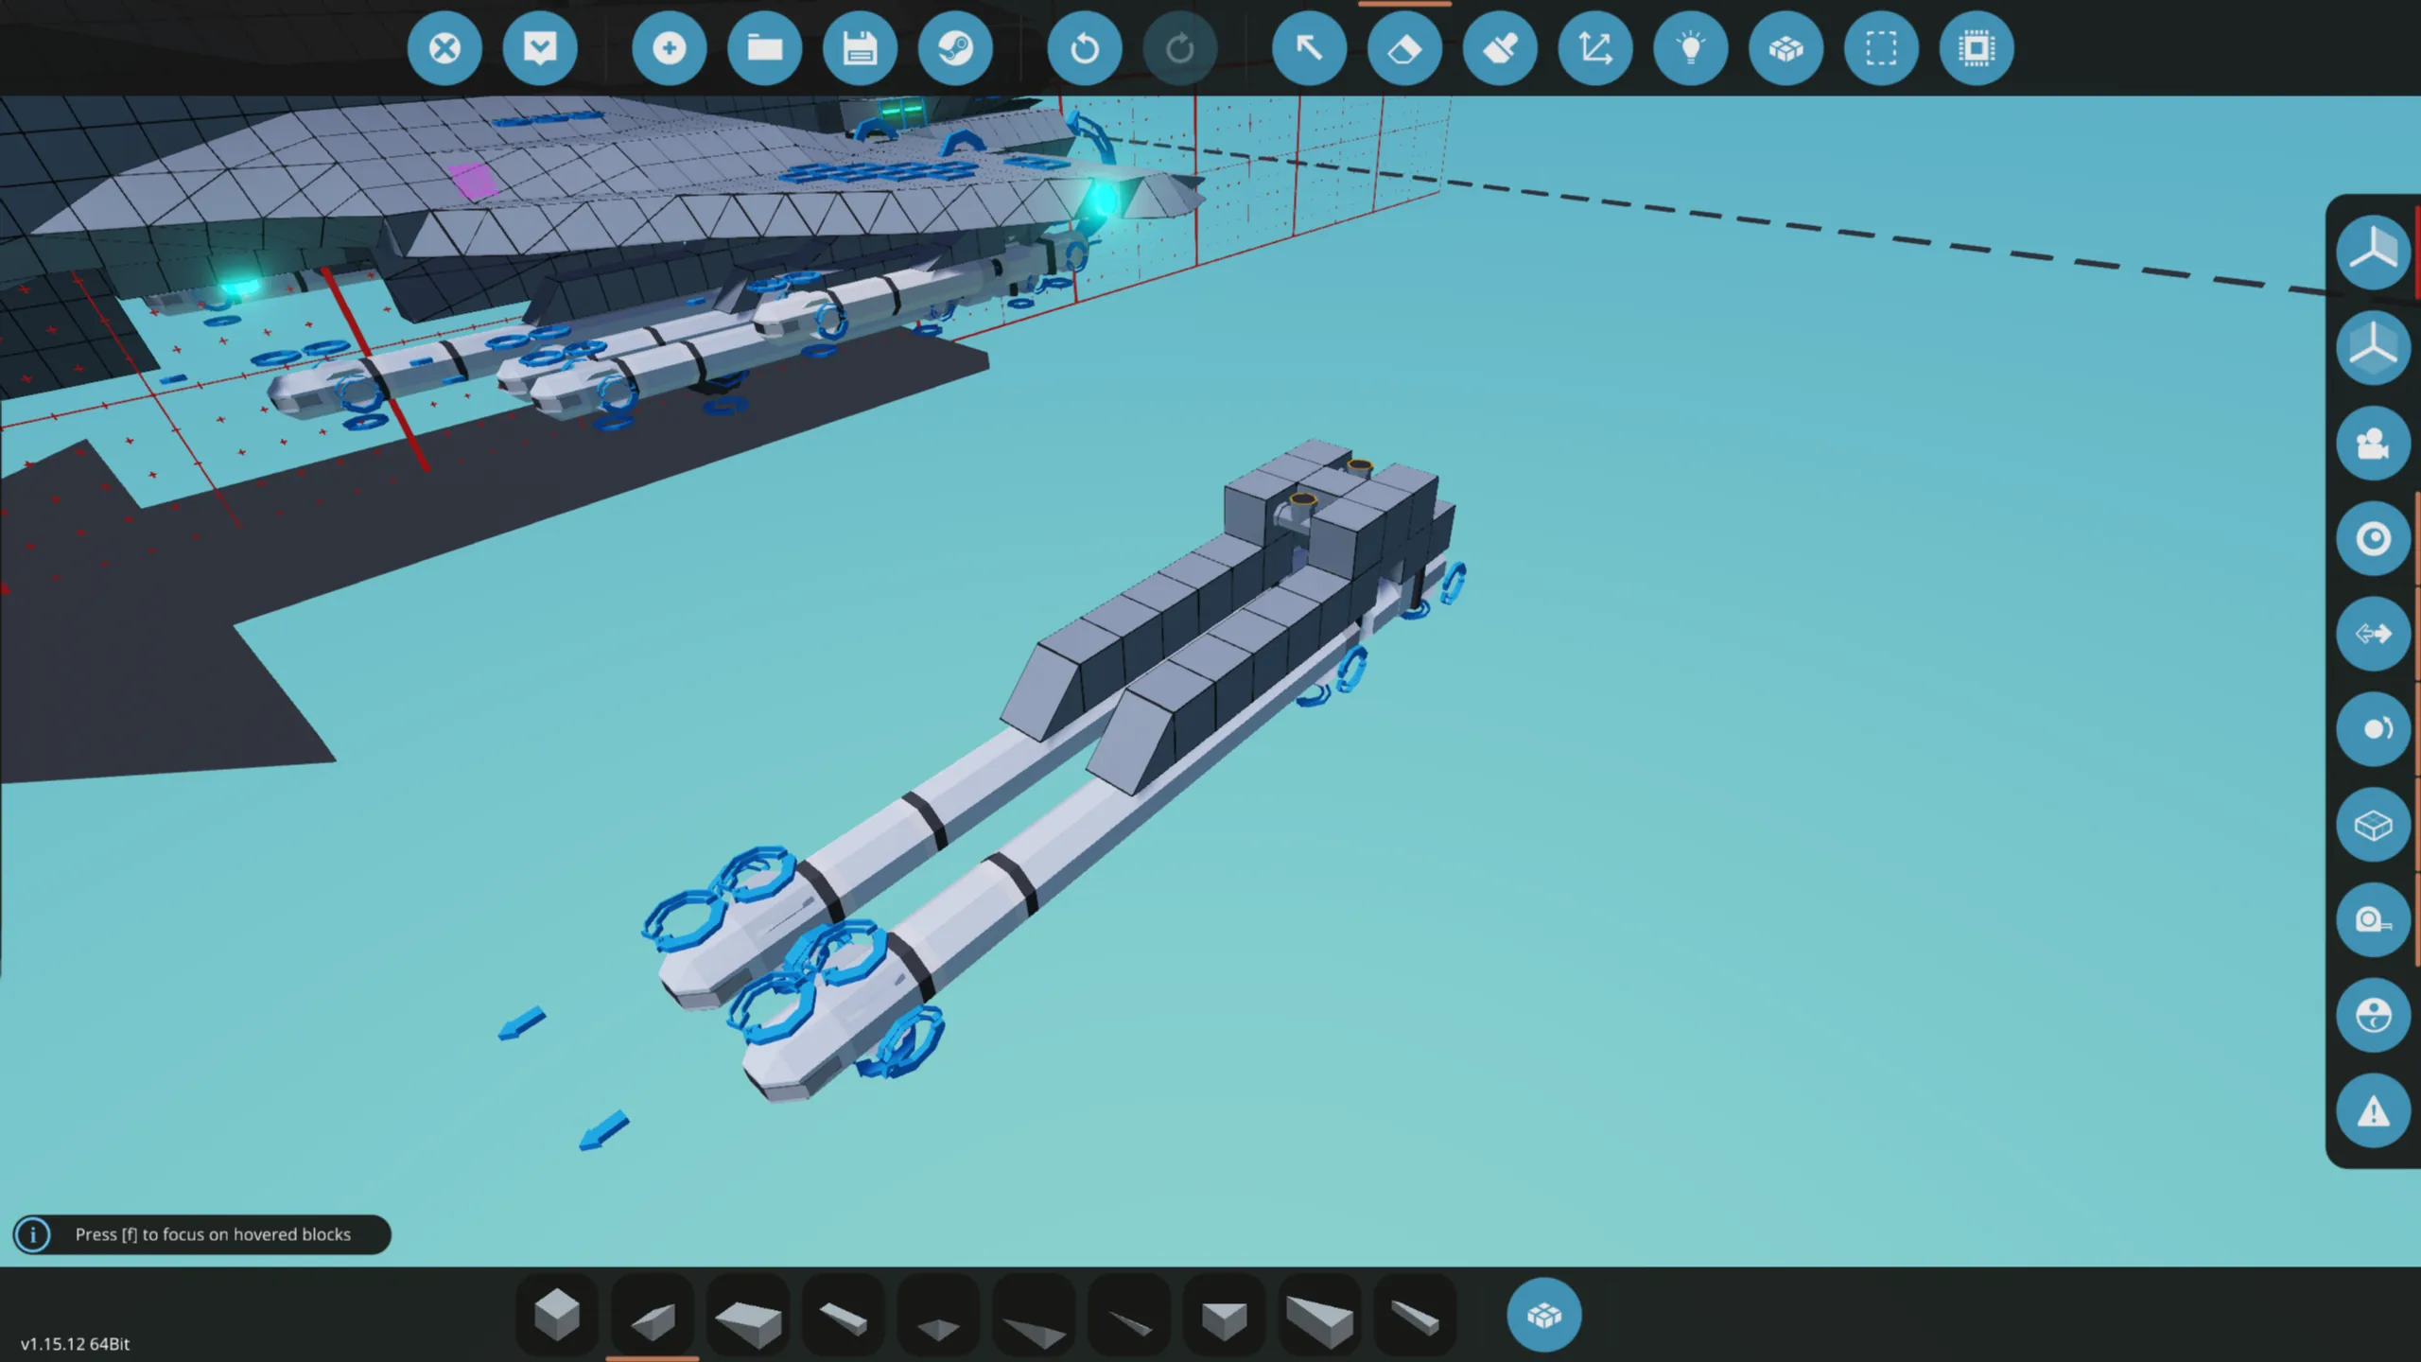The image size is (2421, 1362).
Task: Create a new vehicle with plus icon
Action: [x=669, y=48]
